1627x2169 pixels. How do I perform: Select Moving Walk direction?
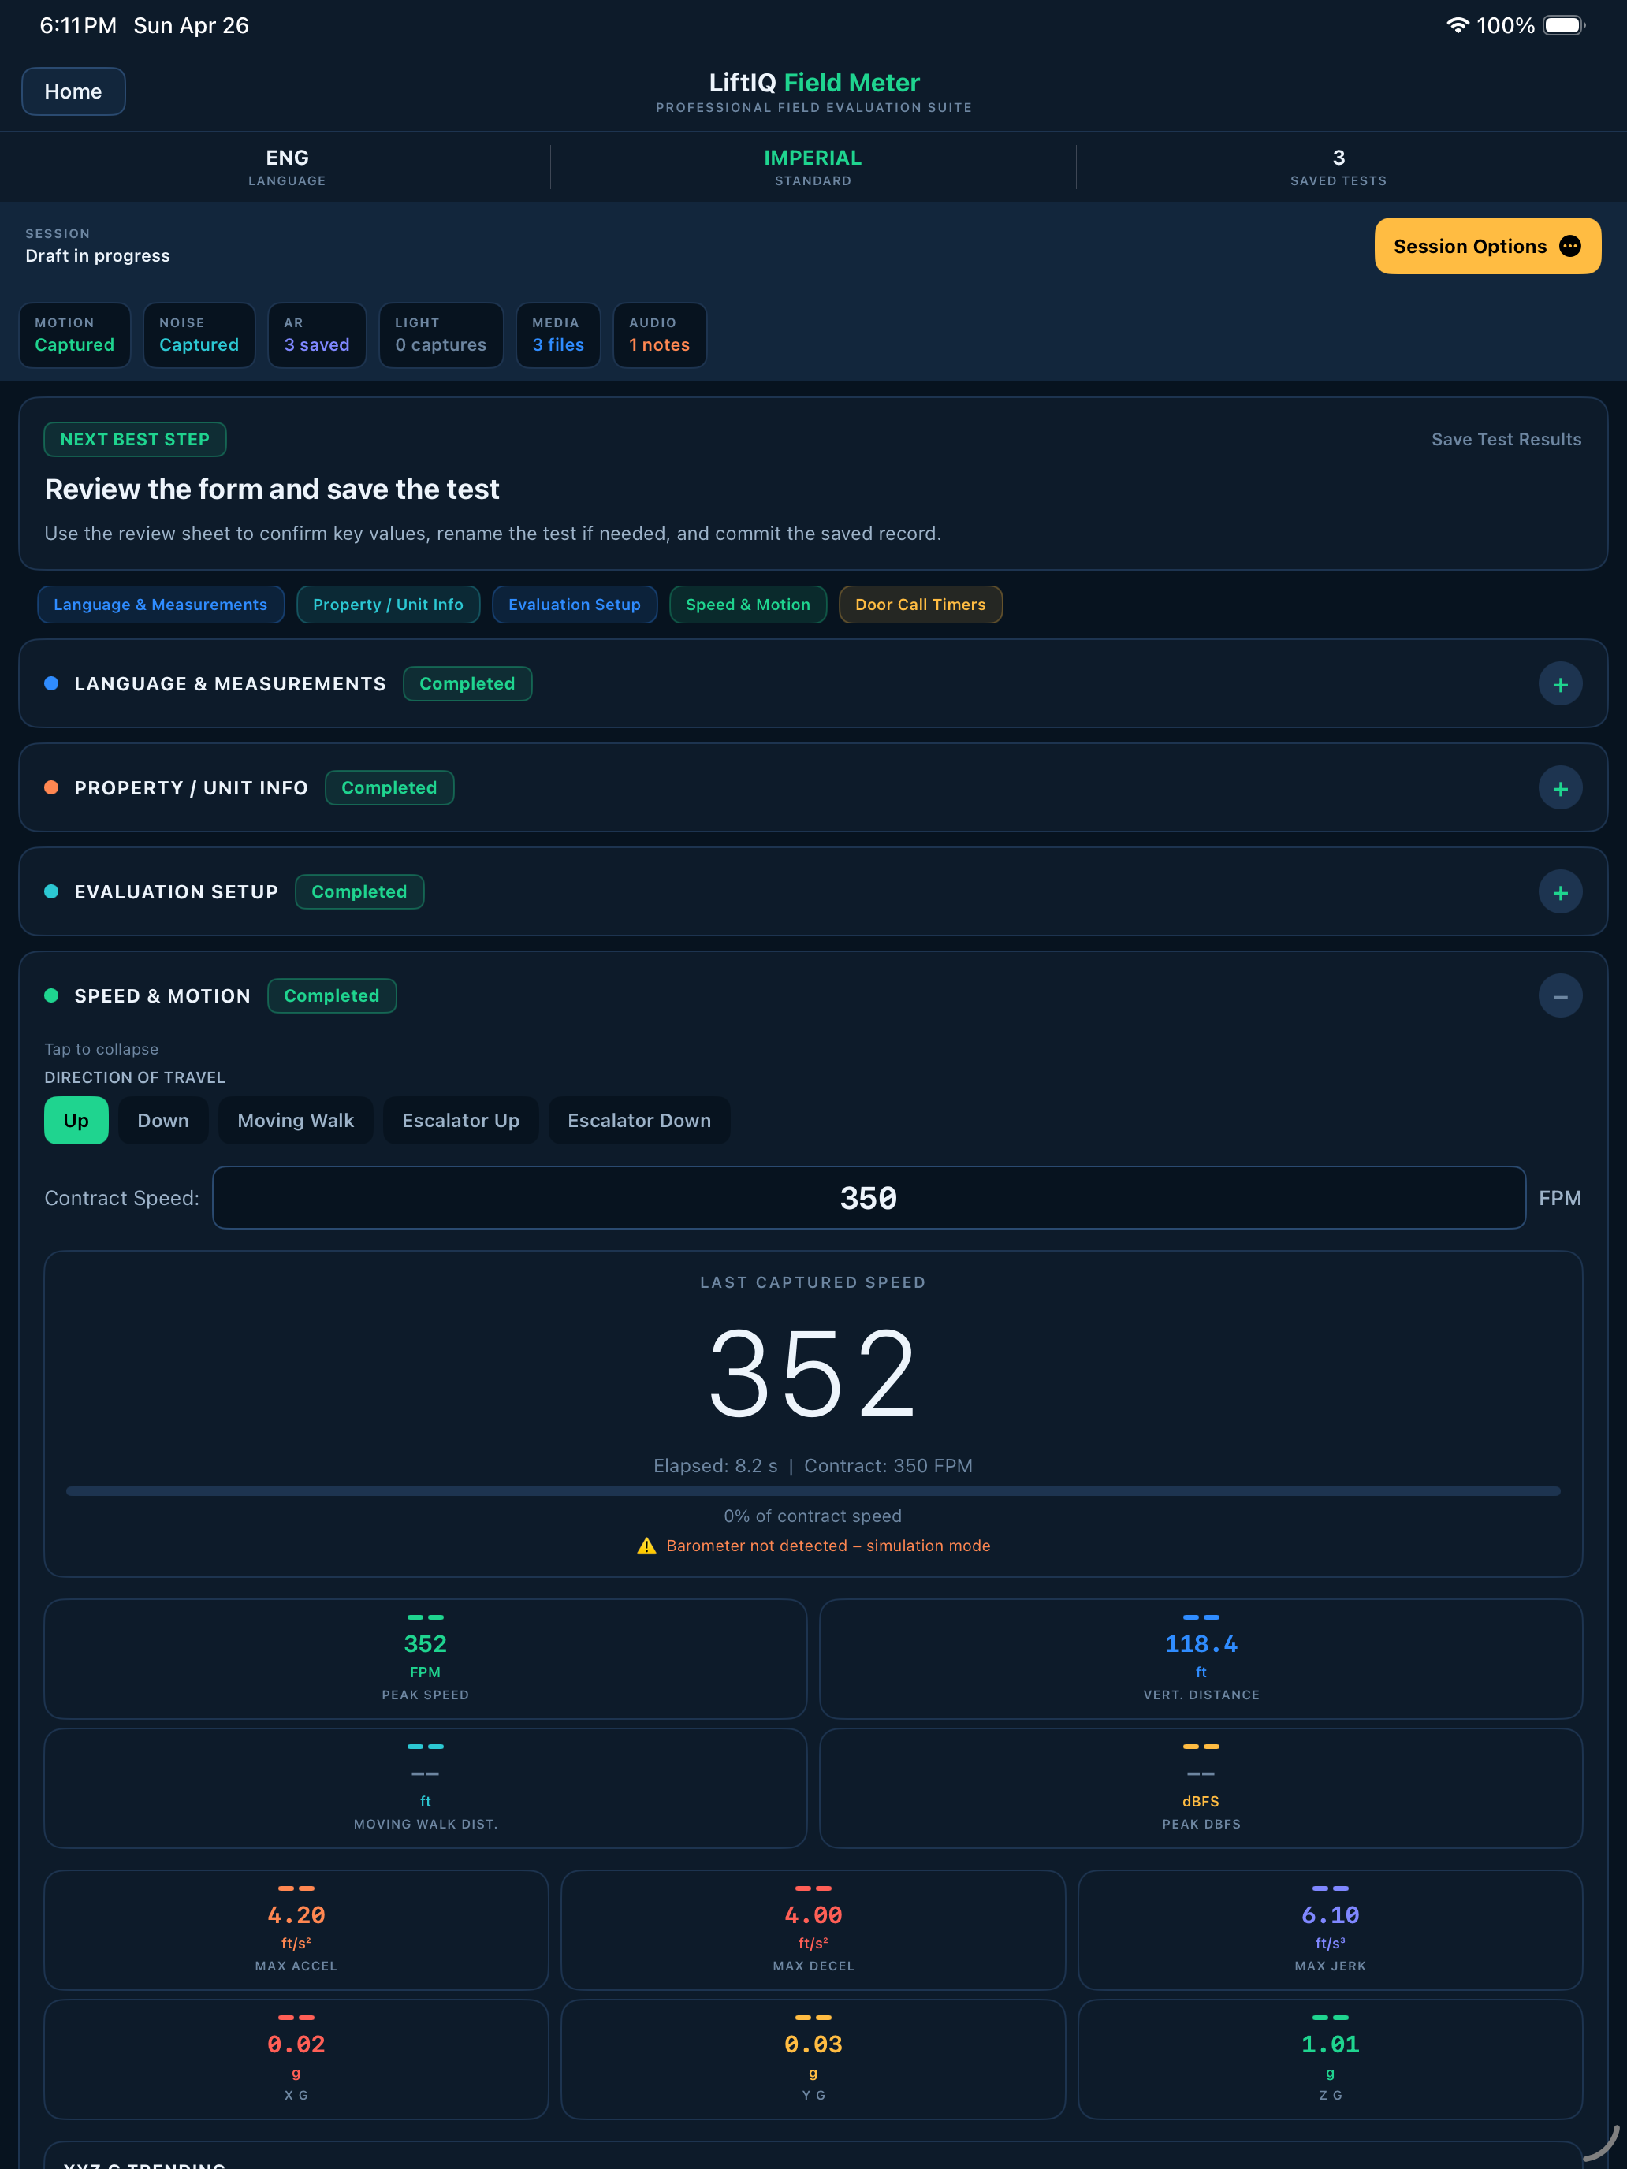point(295,1120)
